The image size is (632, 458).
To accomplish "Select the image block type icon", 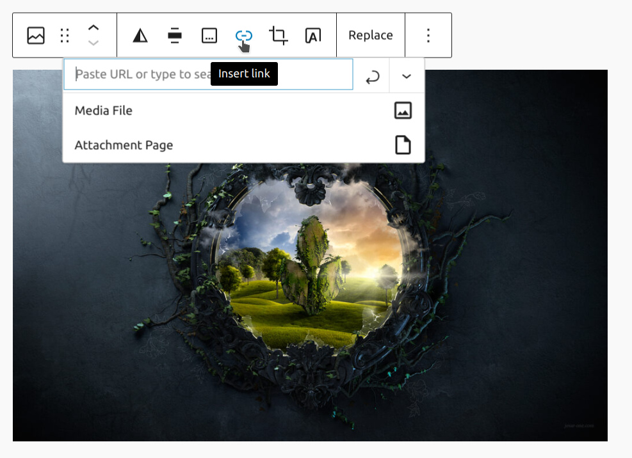I will 35,35.
